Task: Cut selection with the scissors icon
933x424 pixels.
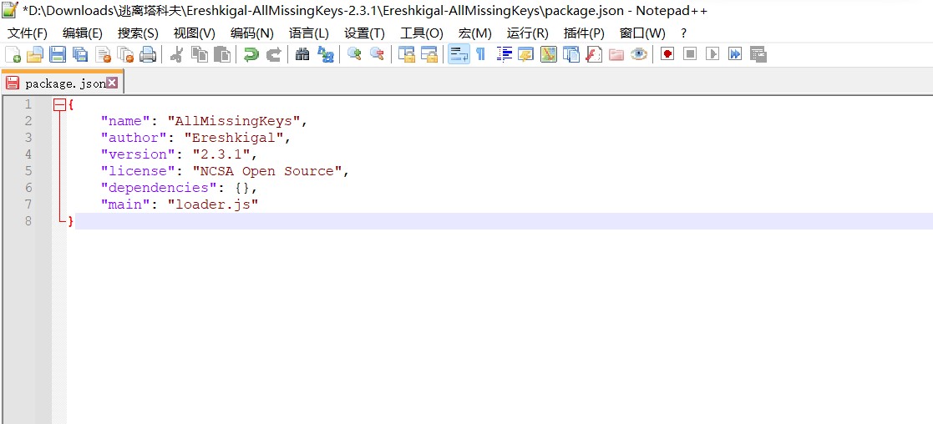Action: pos(177,55)
